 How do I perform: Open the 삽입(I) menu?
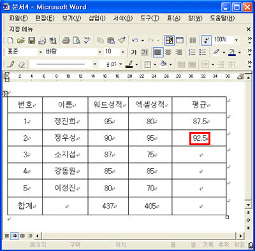(97, 18)
